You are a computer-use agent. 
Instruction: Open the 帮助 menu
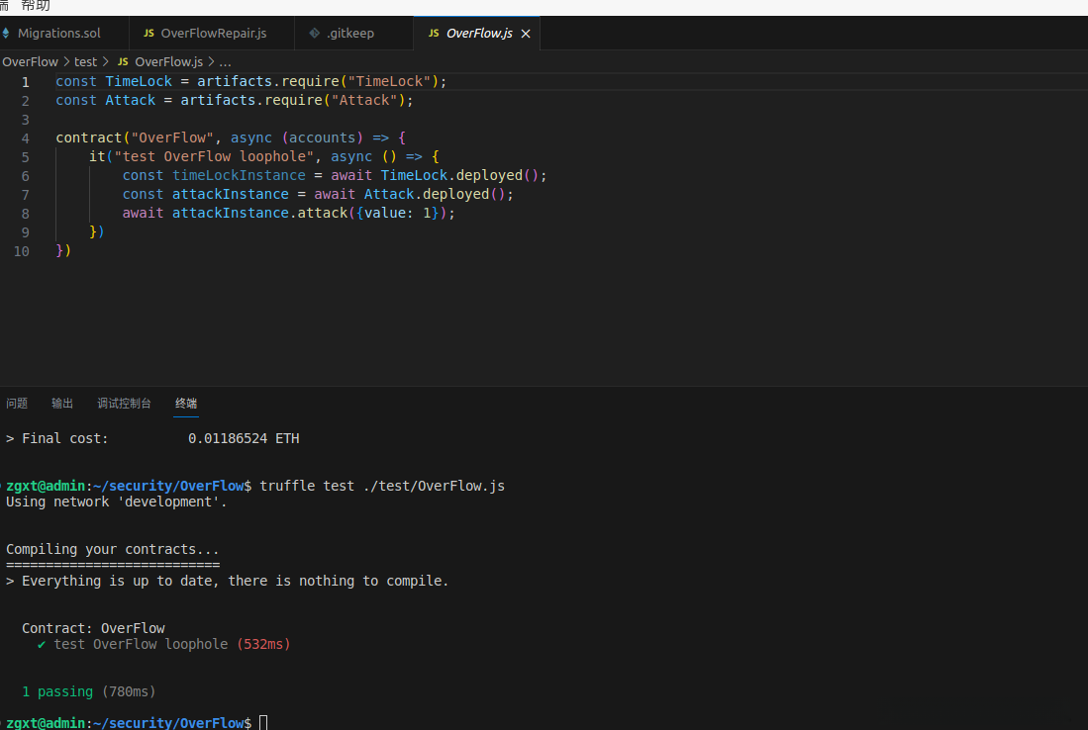click(x=36, y=6)
